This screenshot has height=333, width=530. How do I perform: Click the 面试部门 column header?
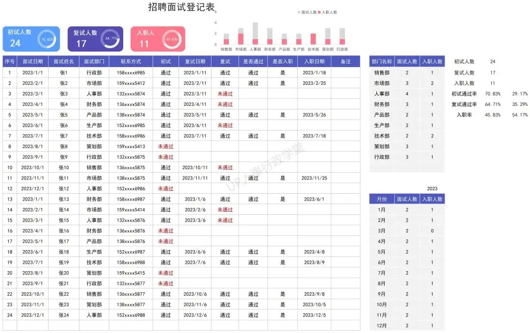pyautogui.click(x=94, y=61)
